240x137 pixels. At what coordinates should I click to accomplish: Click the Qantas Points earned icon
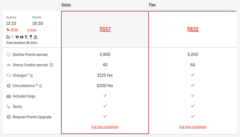click(x=9, y=55)
